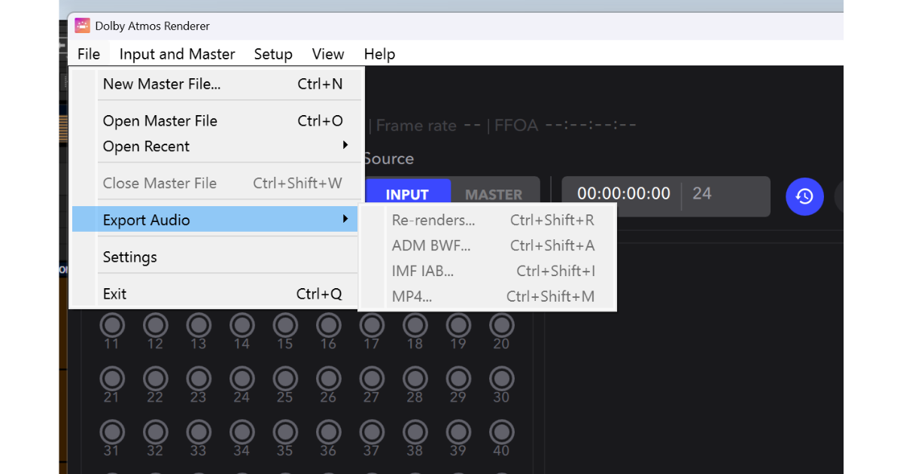Open the Setup menu
Viewport: 903px width, 474px height.
(272, 53)
